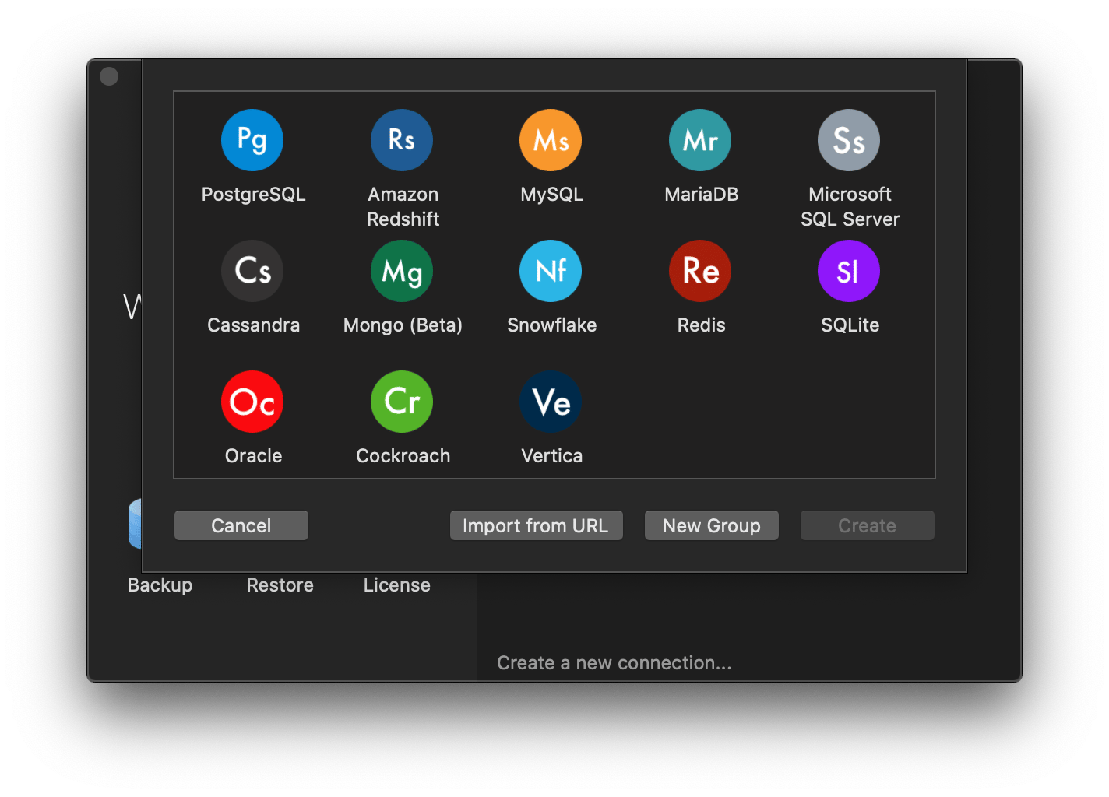Click 'Create a new connection...' text

click(614, 663)
